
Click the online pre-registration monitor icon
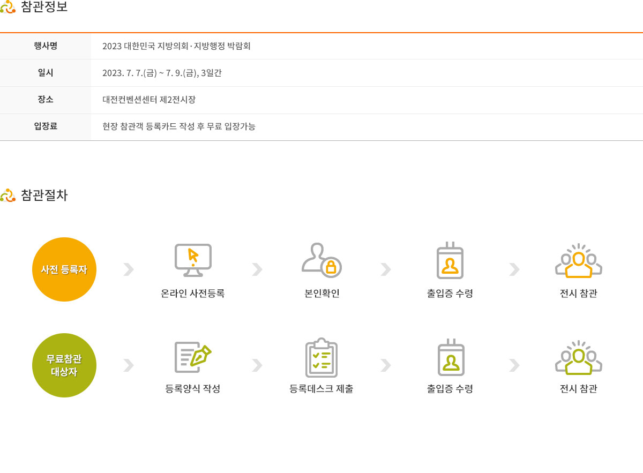pyautogui.click(x=193, y=260)
